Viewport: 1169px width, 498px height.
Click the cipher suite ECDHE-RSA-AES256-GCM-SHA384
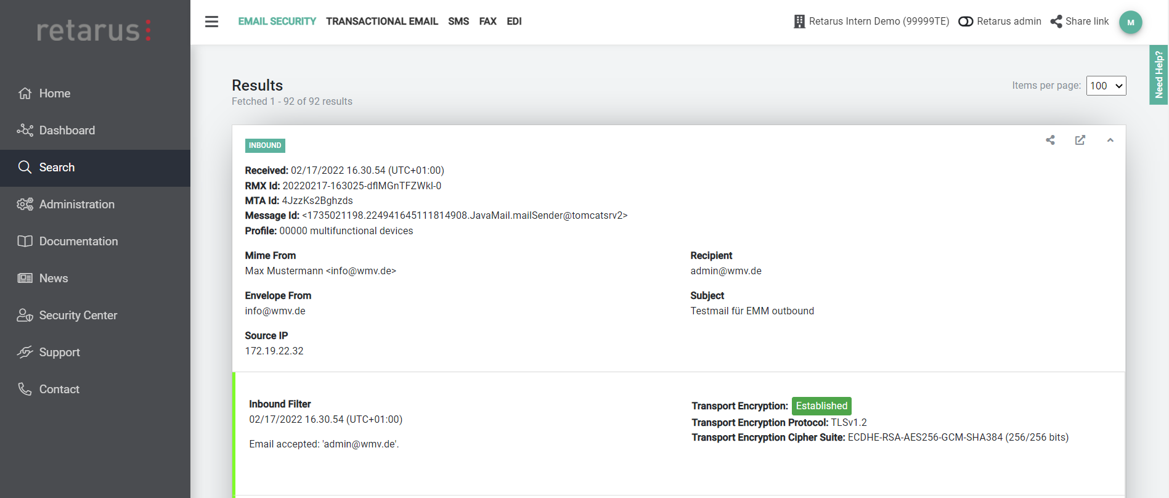coord(958,438)
